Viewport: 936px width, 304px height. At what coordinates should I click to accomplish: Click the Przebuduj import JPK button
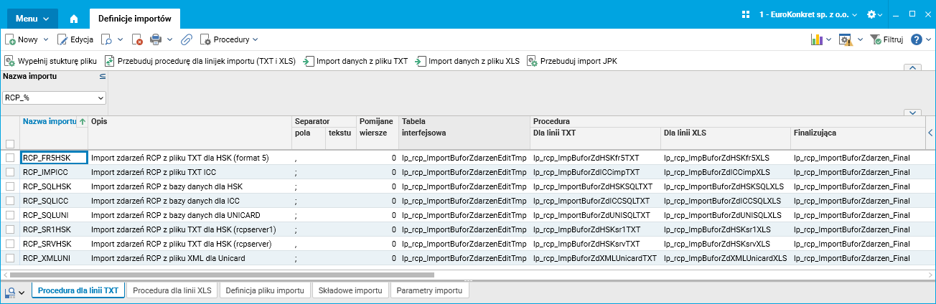[572, 62]
